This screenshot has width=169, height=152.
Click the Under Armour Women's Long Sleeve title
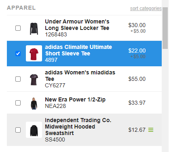pos(77,25)
